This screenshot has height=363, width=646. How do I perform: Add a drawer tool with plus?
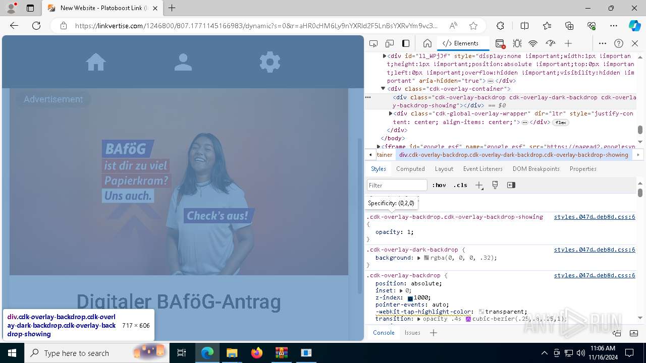(x=433, y=333)
